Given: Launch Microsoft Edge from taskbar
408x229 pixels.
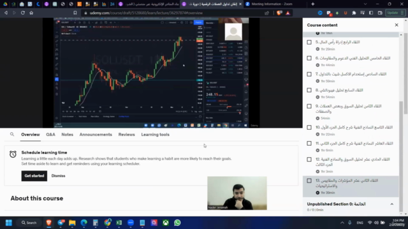Looking at the screenshot, I should click(x=84, y=223).
